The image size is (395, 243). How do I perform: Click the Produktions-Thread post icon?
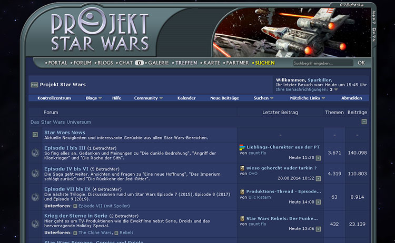click(x=242, y=191)
